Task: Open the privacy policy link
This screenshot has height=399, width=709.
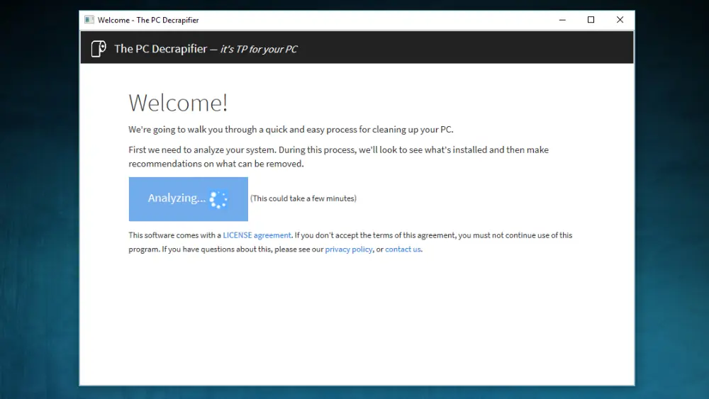Action: coord(349,249)
